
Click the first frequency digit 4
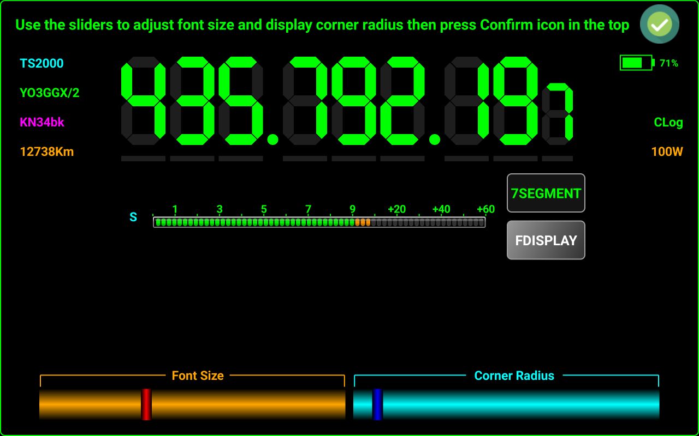143,101
